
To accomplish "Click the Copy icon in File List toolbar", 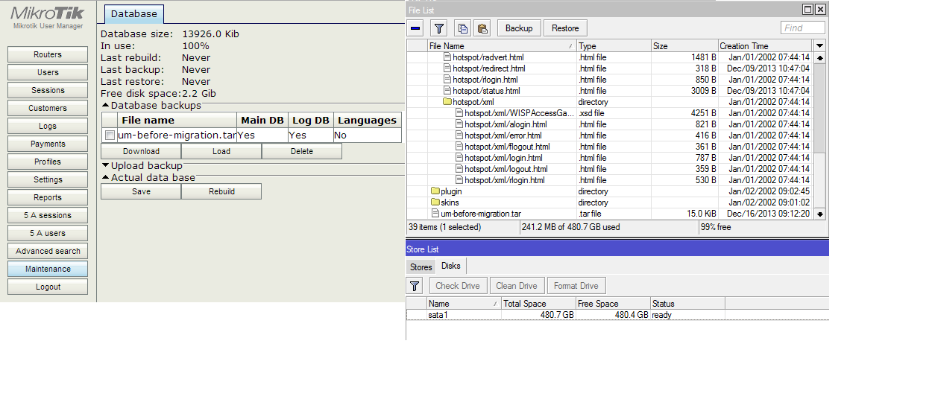I will 463,28.
